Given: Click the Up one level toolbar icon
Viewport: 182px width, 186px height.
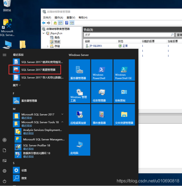Looking at the screenshot, I should tap(55, 23).
